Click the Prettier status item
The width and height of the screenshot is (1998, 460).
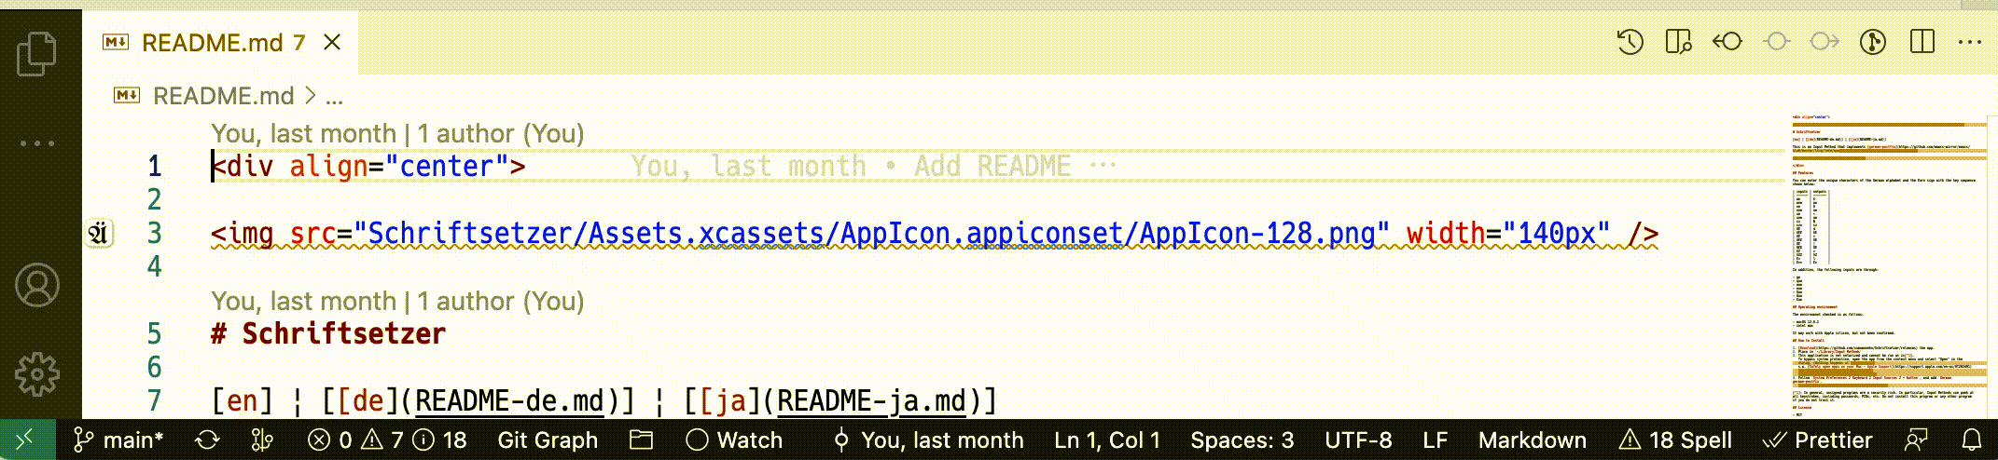coord(1817,440)
